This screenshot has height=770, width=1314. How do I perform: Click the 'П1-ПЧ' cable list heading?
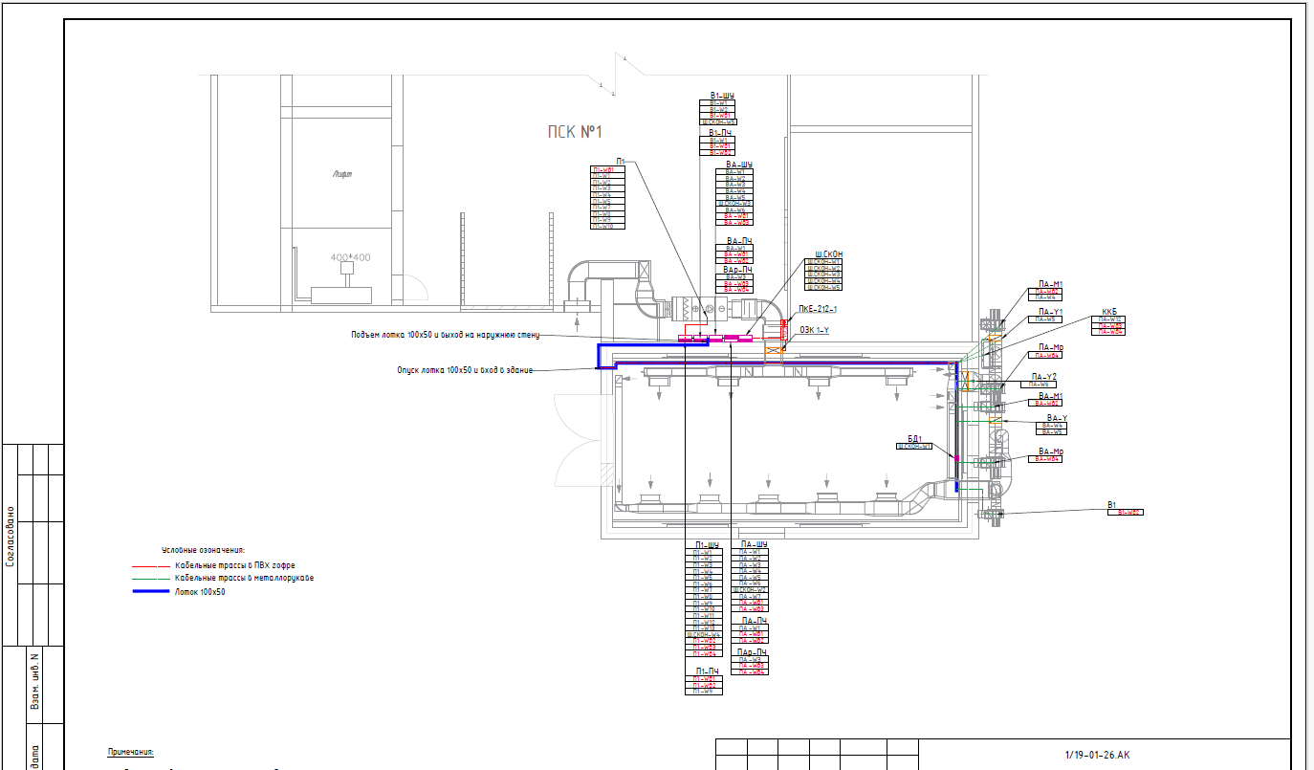coord(708,671)
